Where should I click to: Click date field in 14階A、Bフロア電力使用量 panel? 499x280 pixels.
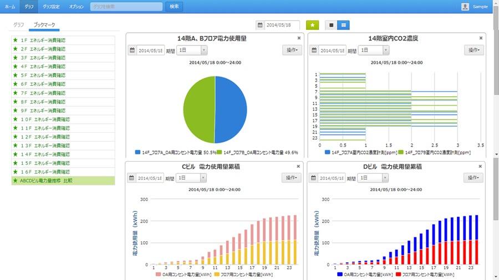(x=150, y=50)
